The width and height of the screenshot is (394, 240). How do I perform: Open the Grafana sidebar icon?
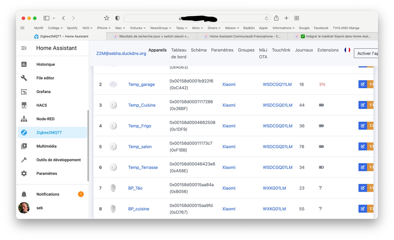[24, 92]
